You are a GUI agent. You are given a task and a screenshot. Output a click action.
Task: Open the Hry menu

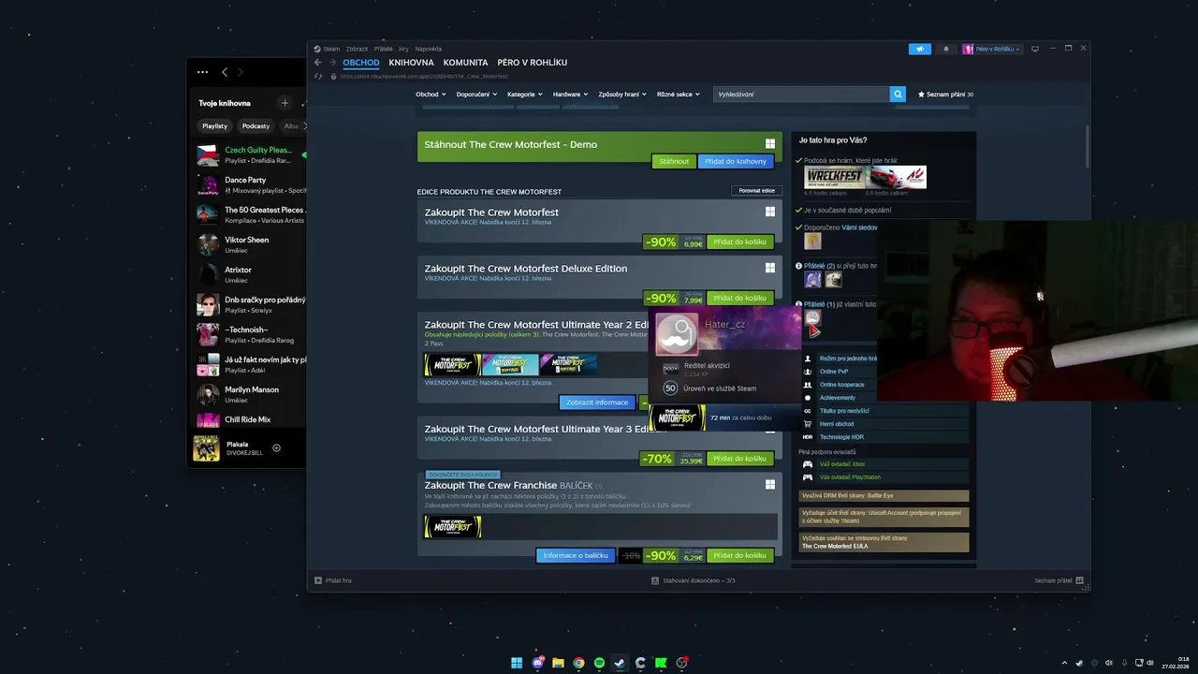tap(403, 49)
